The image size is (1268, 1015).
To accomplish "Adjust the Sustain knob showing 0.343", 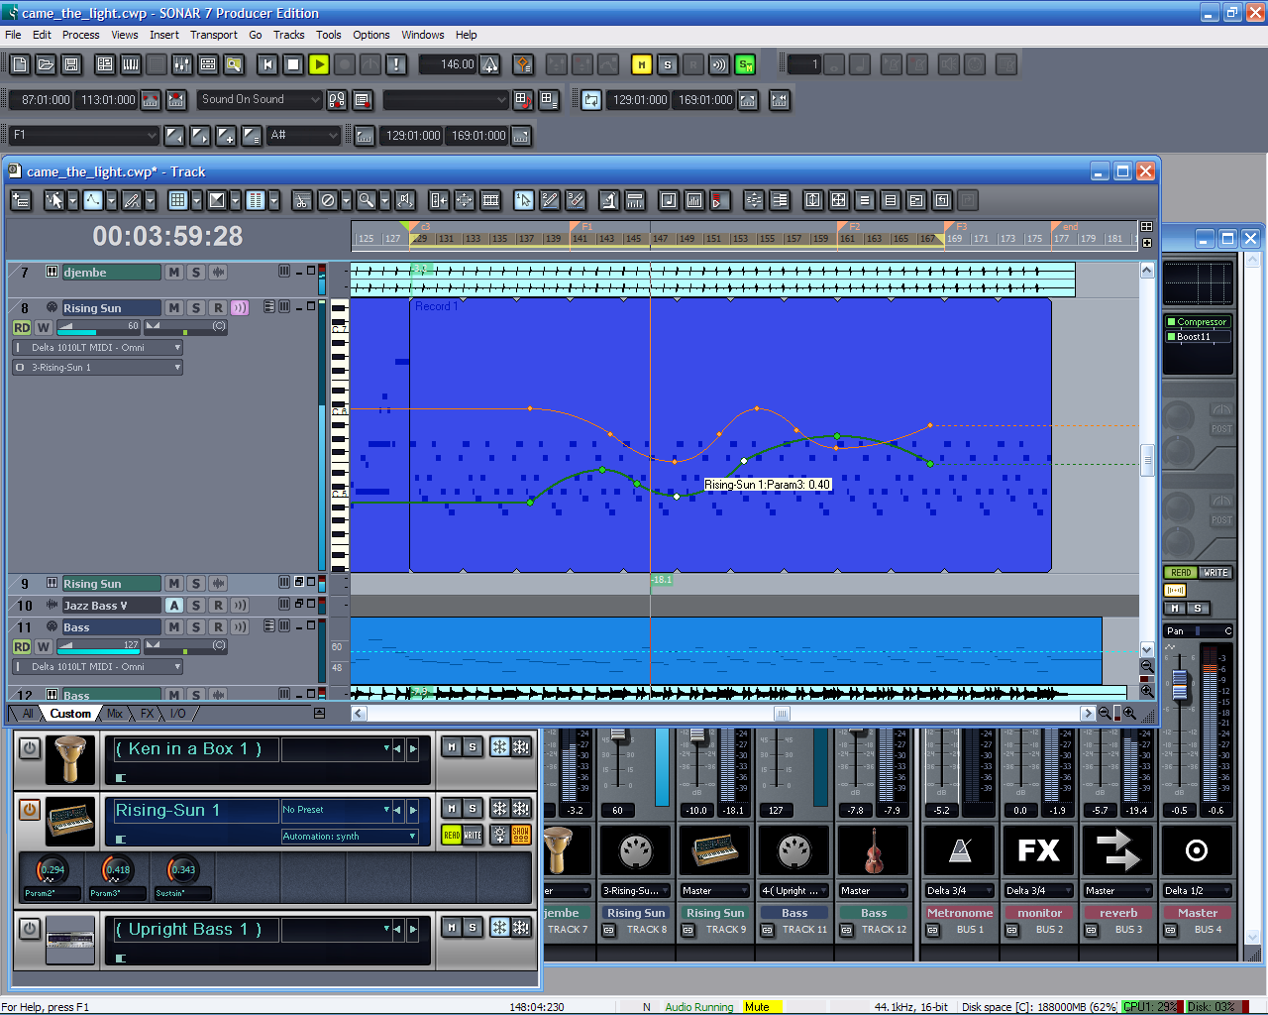I will click(182, 870).
